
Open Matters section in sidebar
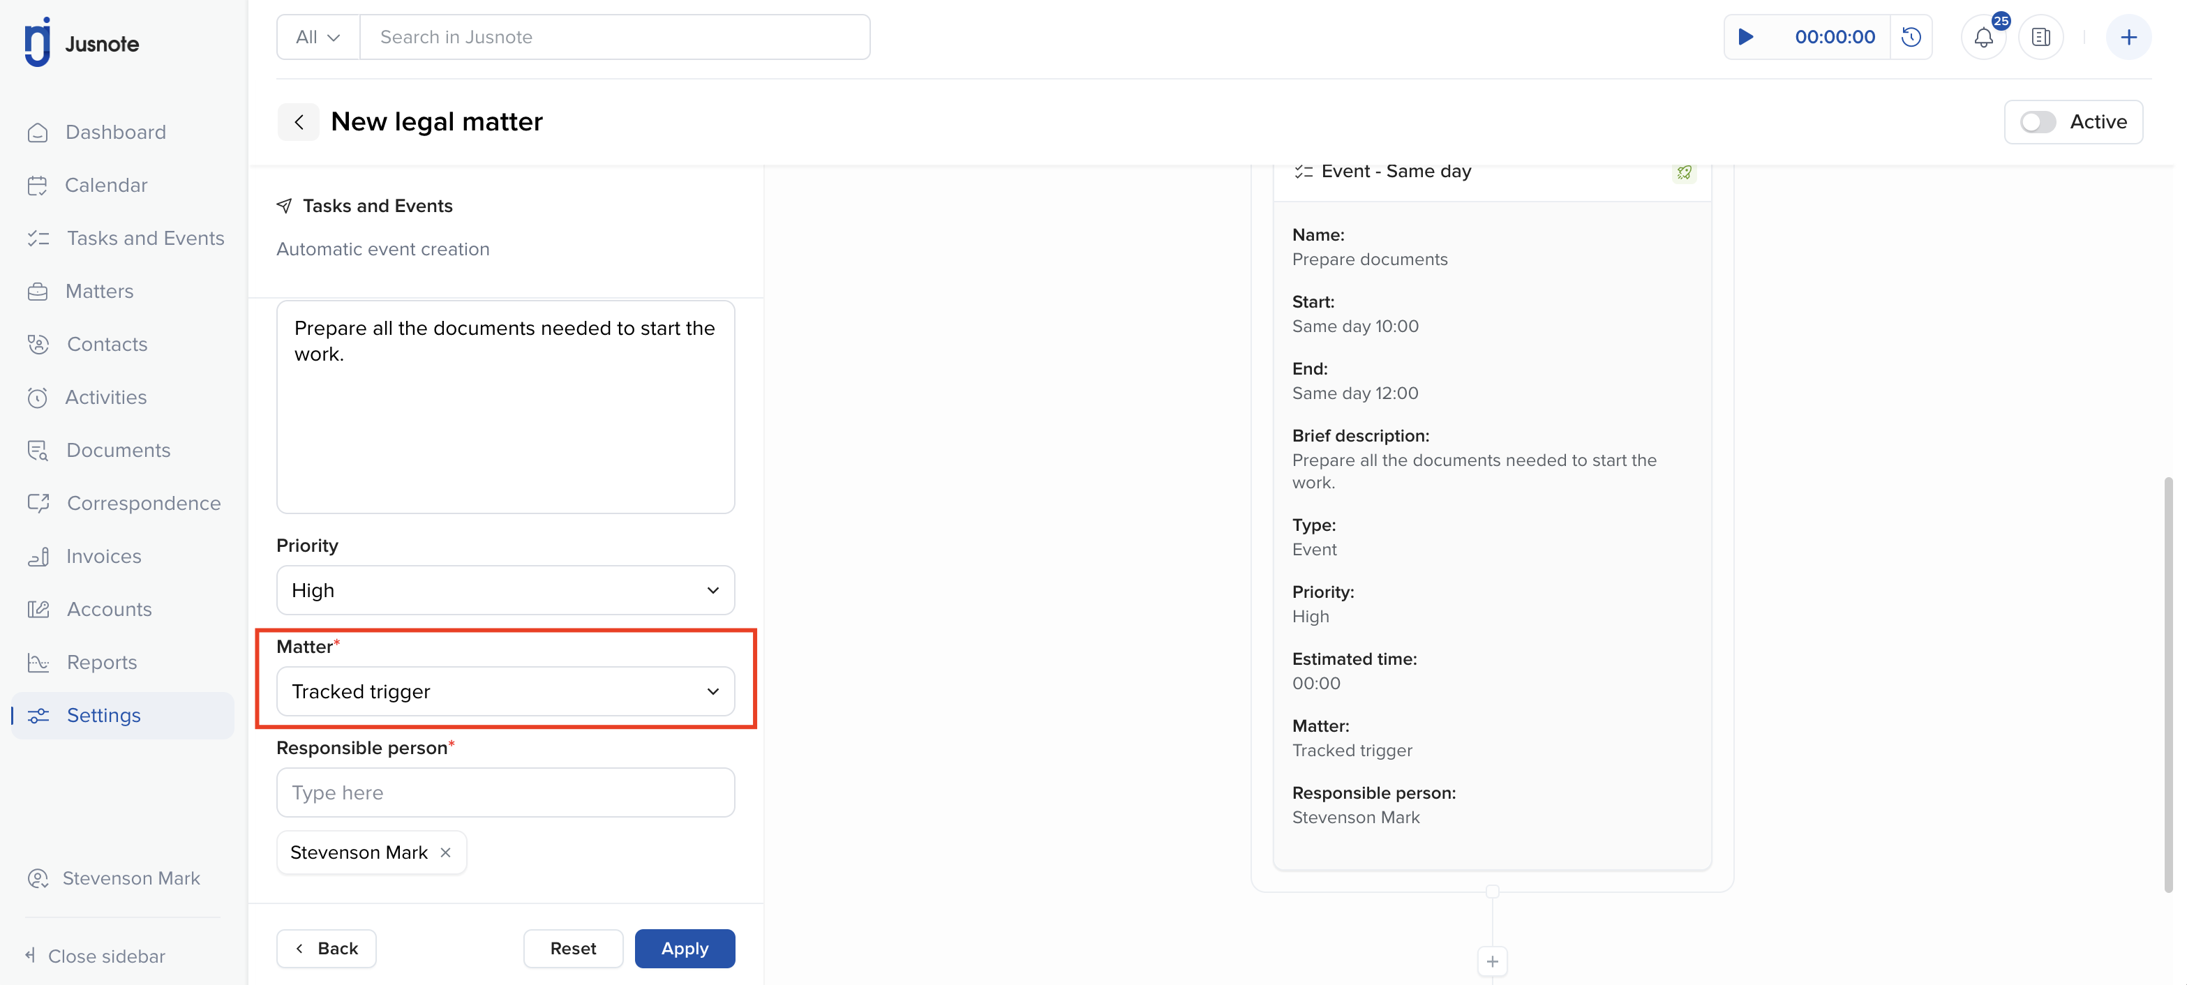[x=99, y=291]
